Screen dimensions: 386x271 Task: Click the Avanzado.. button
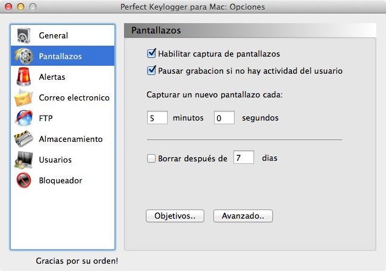click(x=243, y=216)
